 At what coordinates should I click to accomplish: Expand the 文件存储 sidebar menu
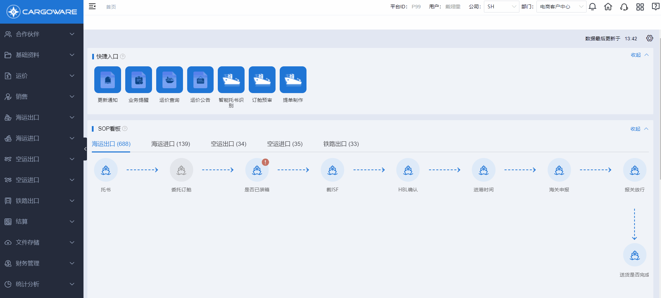pos(42,242)
